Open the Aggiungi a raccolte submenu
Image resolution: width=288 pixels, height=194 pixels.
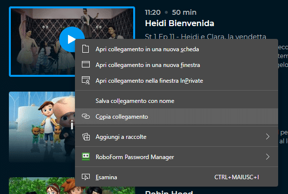[x=177, y=137]
